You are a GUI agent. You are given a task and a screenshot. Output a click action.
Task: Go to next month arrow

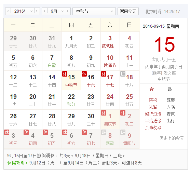68,11
